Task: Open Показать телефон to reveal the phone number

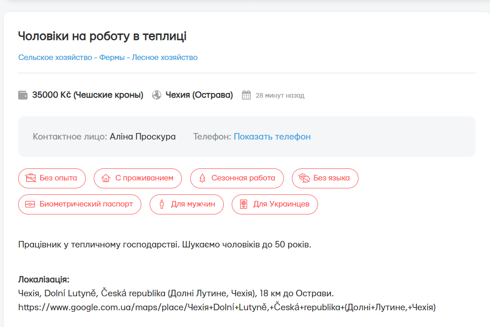Action: coord(272,136)
